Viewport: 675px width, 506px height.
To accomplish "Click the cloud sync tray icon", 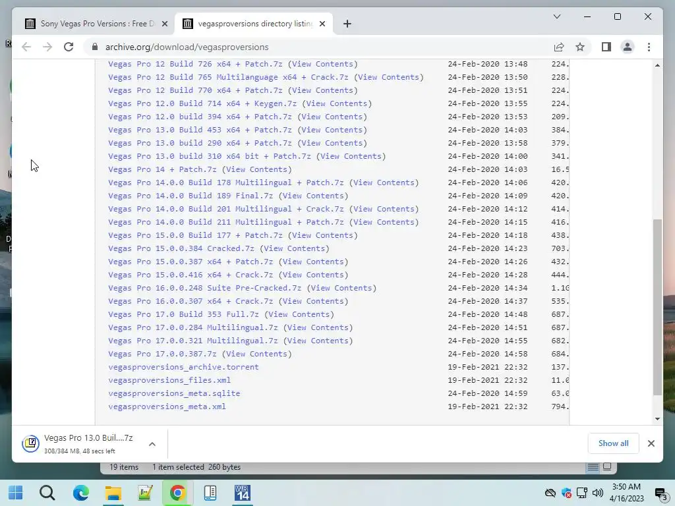I will click(550, 493).
